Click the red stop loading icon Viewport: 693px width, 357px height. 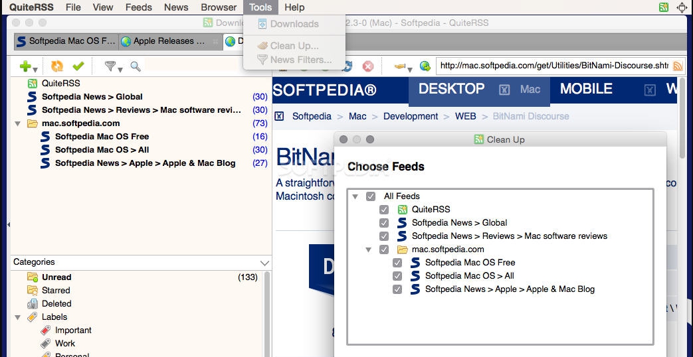(367, 66)
